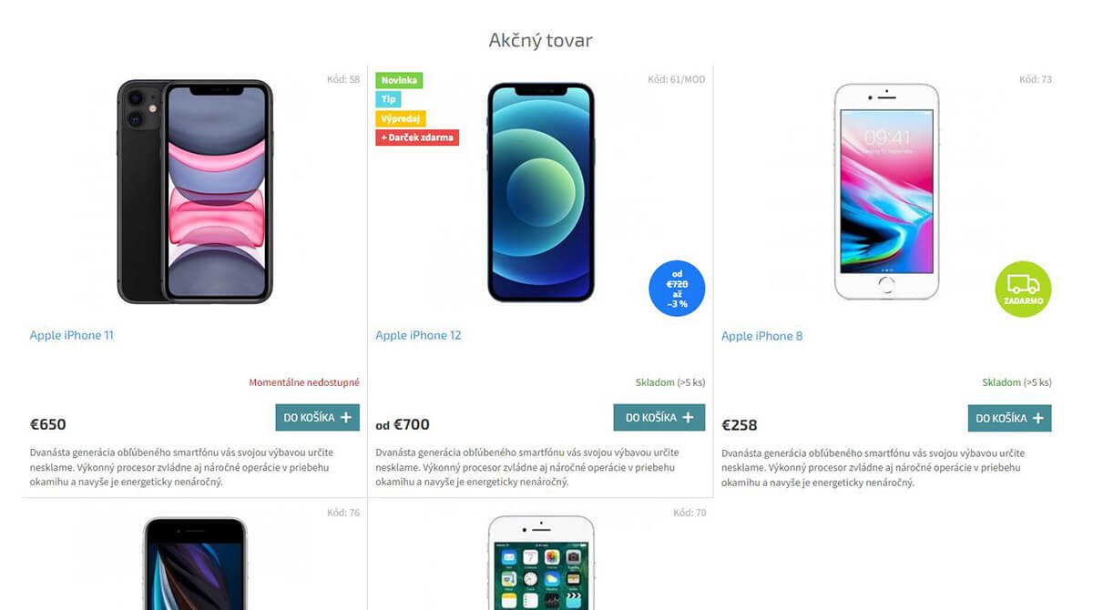Open the Apple iPhone 12 product link
The image size is (1093, 610).
418,335
